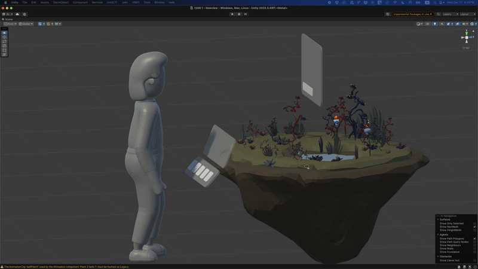
Task: Uncheck Show Path Polygons checkbox
Action: (474, 239)
